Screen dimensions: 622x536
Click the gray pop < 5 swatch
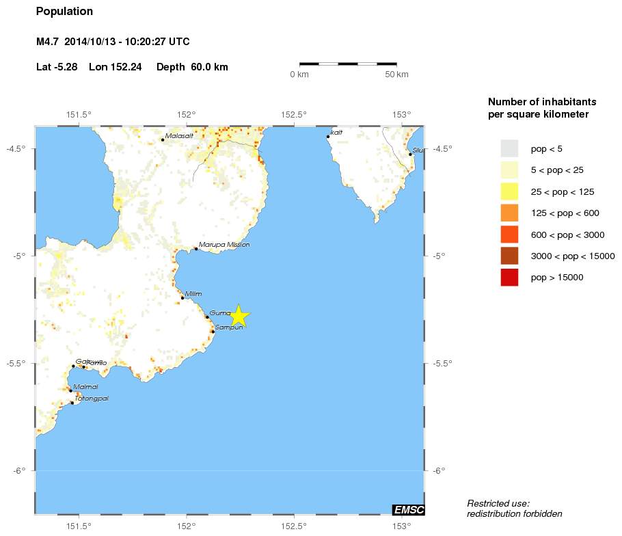pyautogui.click(x=509, y=148)
